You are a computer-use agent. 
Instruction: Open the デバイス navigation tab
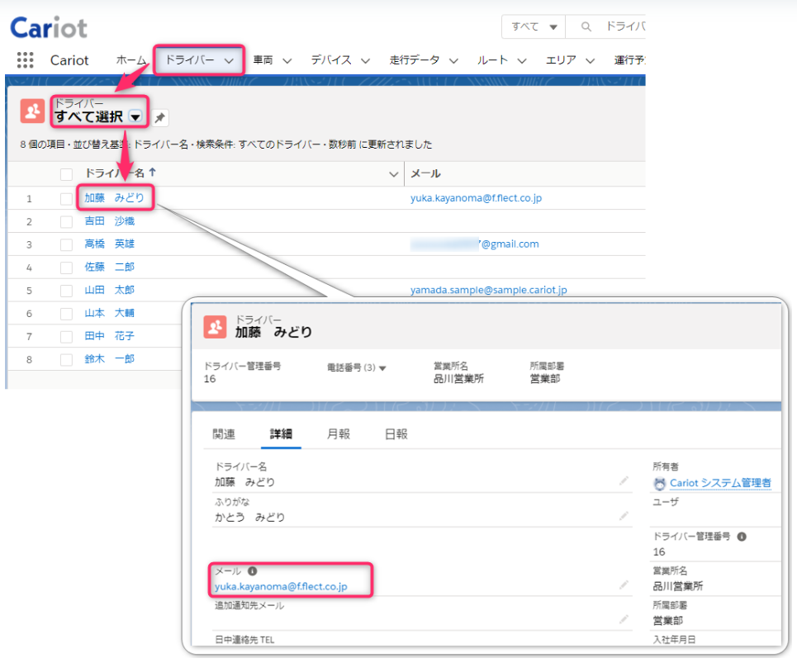coord(331,60)
